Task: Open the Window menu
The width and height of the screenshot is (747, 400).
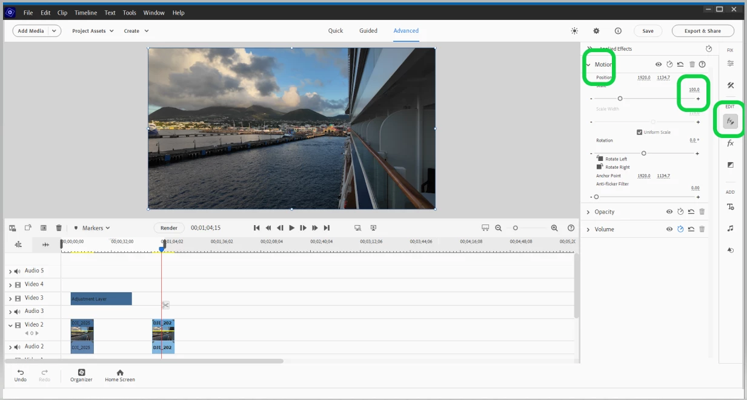Action: pos(154,13)
